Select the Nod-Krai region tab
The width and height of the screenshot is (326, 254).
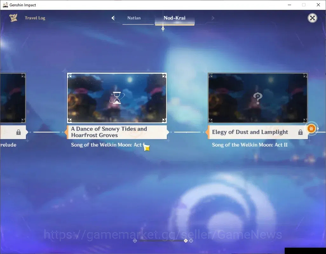pyautogui.click(x=174, y=18)
